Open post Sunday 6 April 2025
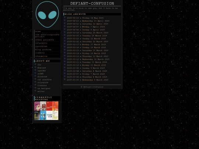 click(x=86, y=30)
